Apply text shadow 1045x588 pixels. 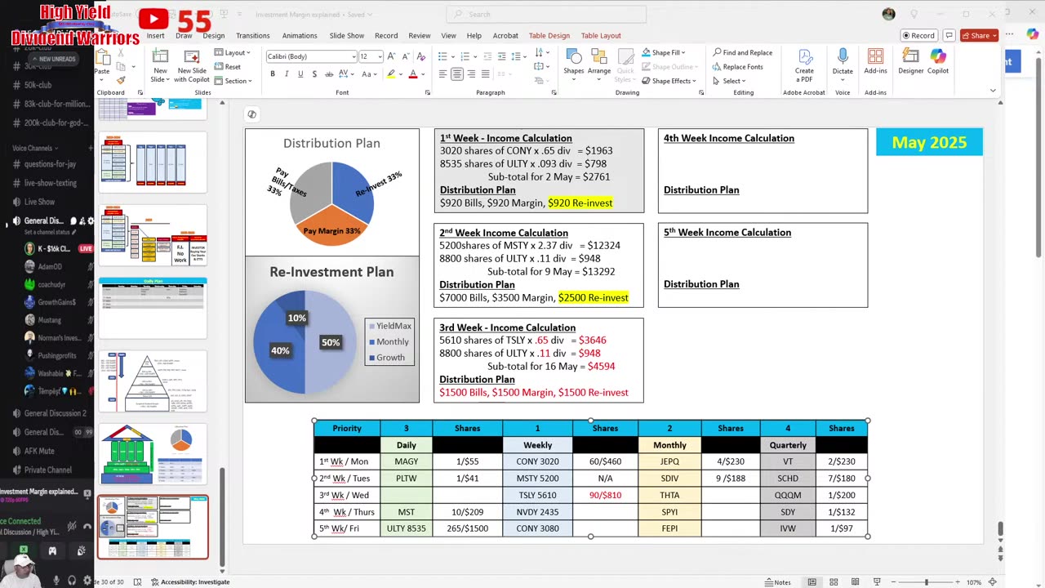click(314, 74)
